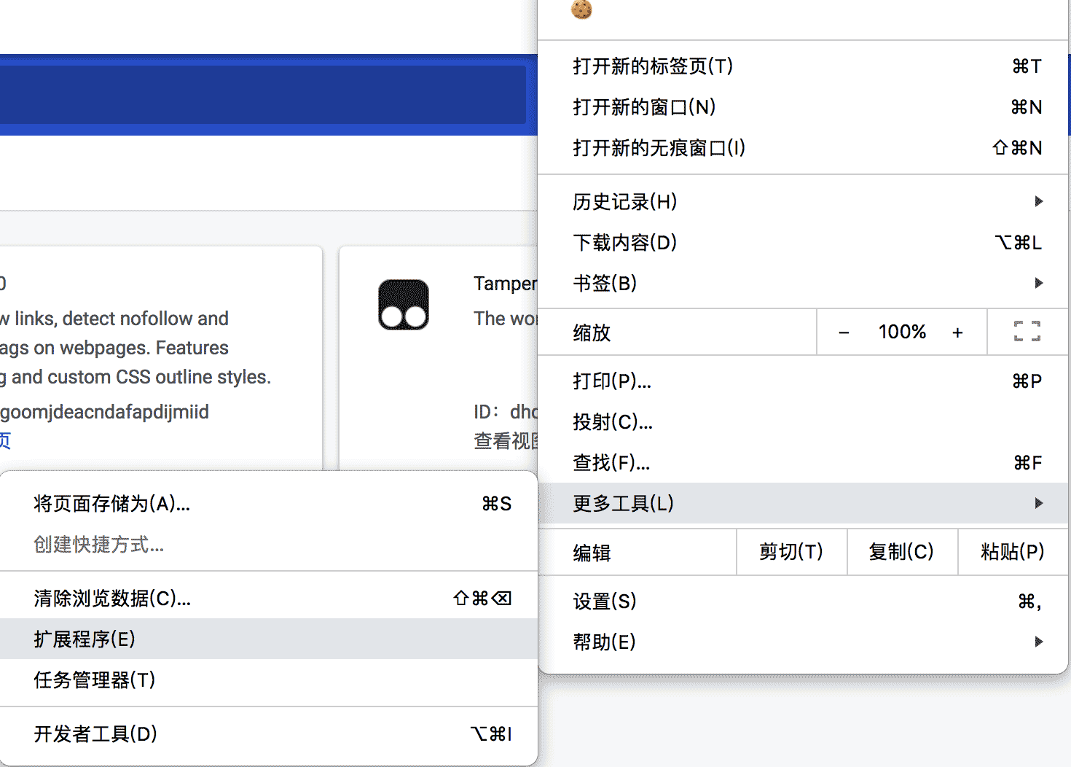Screen dimensions: 1071x767
Task: Click the full screen icon beside zoom controls
Action: 1027,332
